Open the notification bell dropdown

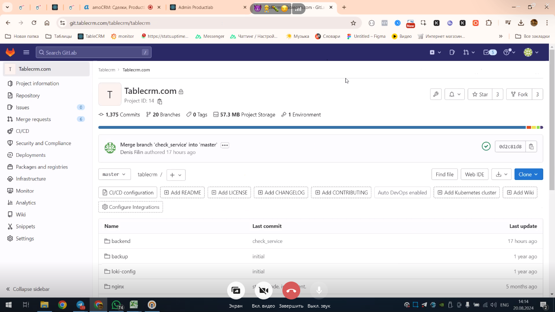[x=455, y=94]
